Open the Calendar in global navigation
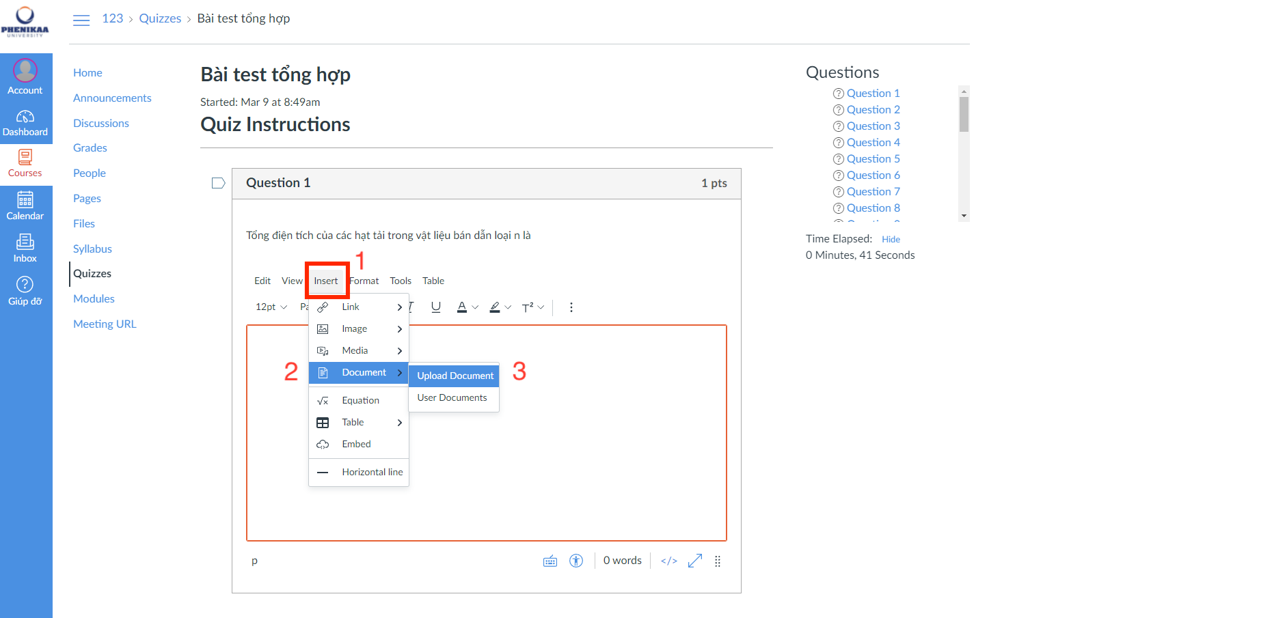 [25, 206]
